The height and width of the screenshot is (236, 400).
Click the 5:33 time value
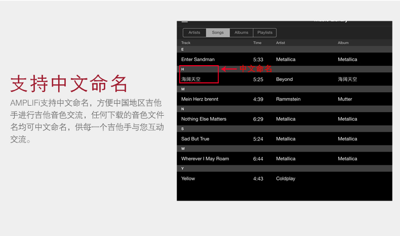pyautogui.click(x=258, y=60)
